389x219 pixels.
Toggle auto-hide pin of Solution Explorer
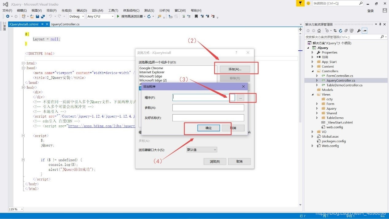(380, 24)
